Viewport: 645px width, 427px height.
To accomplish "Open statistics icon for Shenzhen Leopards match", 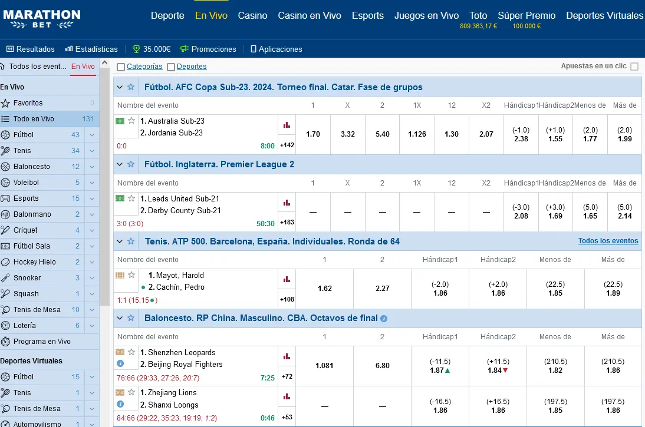I will (x=287, y=356).
